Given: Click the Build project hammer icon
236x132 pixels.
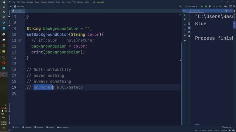Looking at the screenshot, I should [x=180, y=7].
